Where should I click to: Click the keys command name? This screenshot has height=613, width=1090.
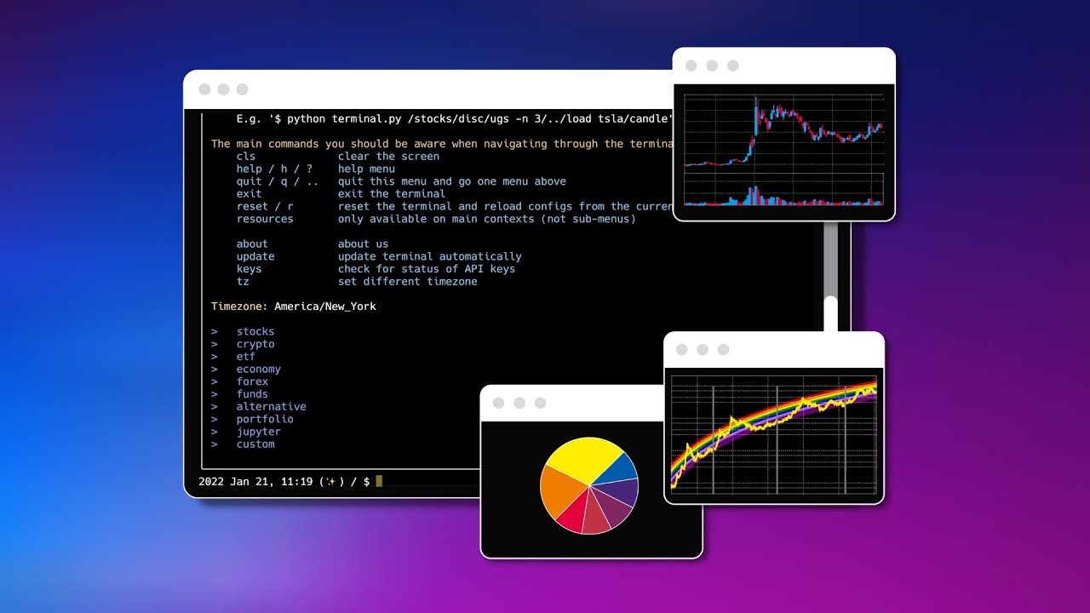(249, 269)
